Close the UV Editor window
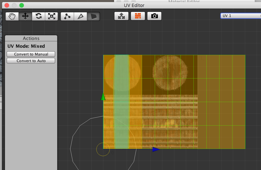Viewport: 261px width, 170px height. point(7,5)
